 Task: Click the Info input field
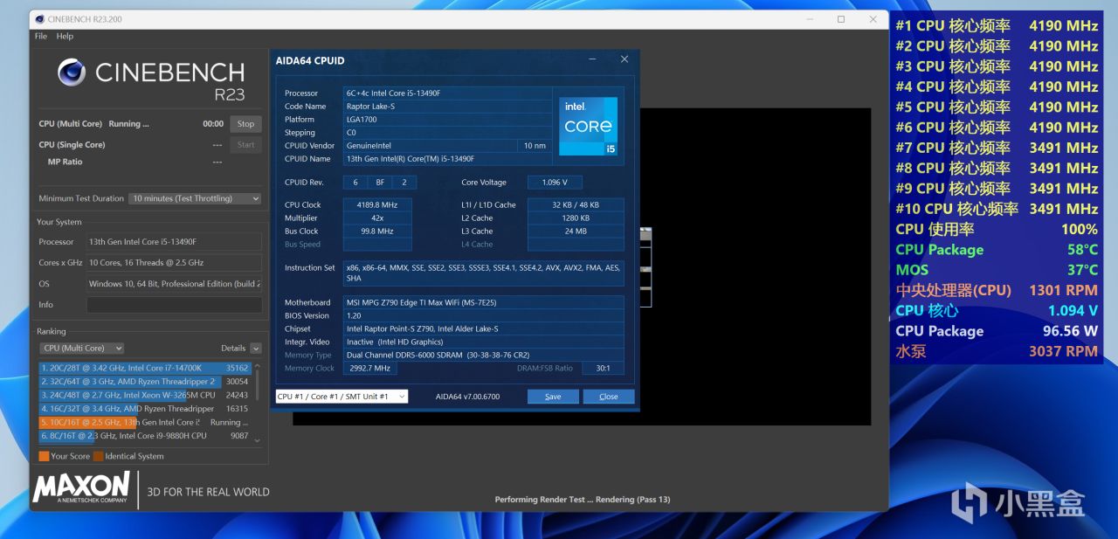(x=174, y=305)
